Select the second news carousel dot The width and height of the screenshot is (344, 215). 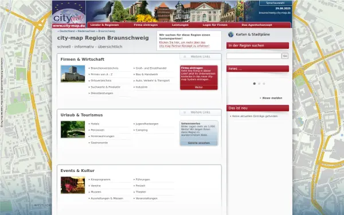259,84
